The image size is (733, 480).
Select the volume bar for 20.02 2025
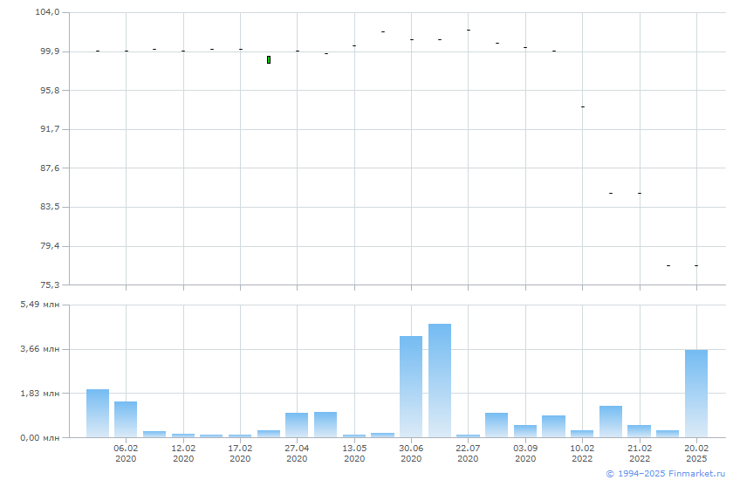pos(696,394)
